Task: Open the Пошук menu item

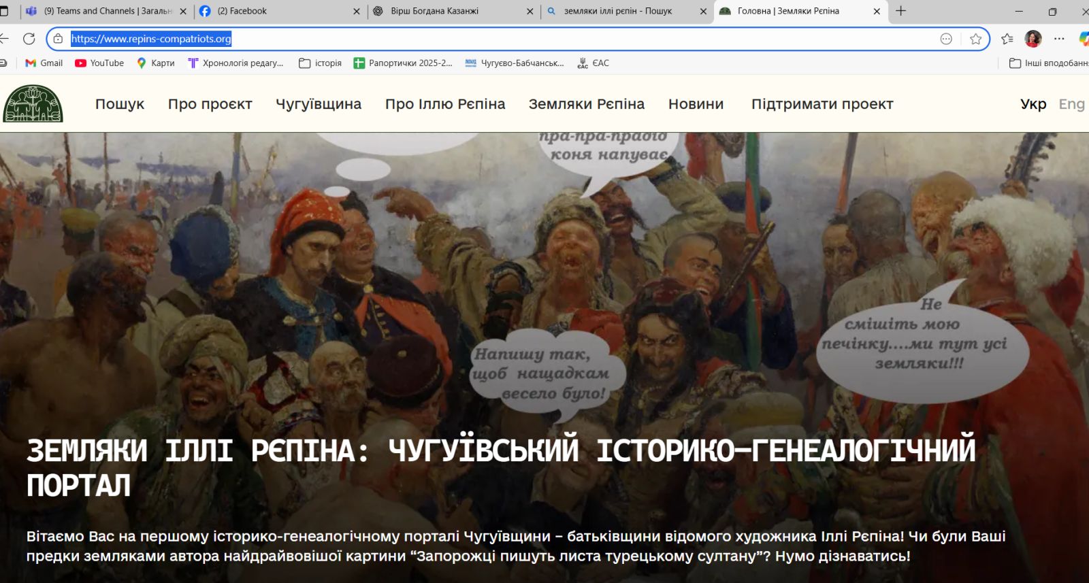Action: (120, 104)
